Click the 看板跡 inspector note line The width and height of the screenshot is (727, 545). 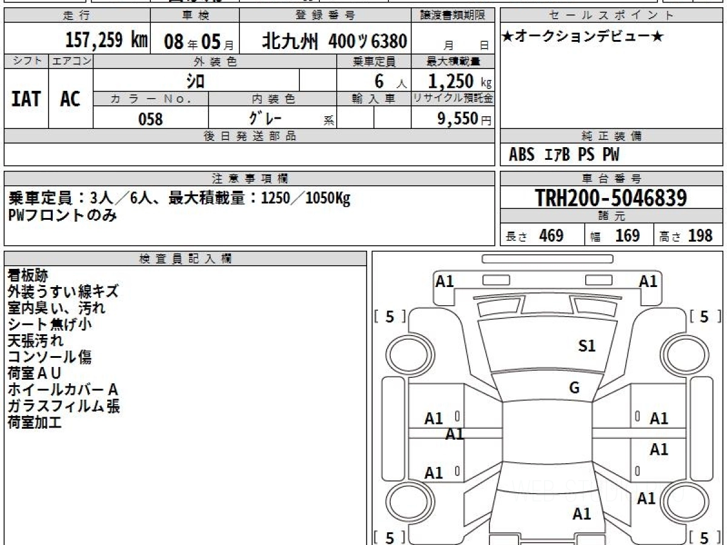tap(27, 275)
